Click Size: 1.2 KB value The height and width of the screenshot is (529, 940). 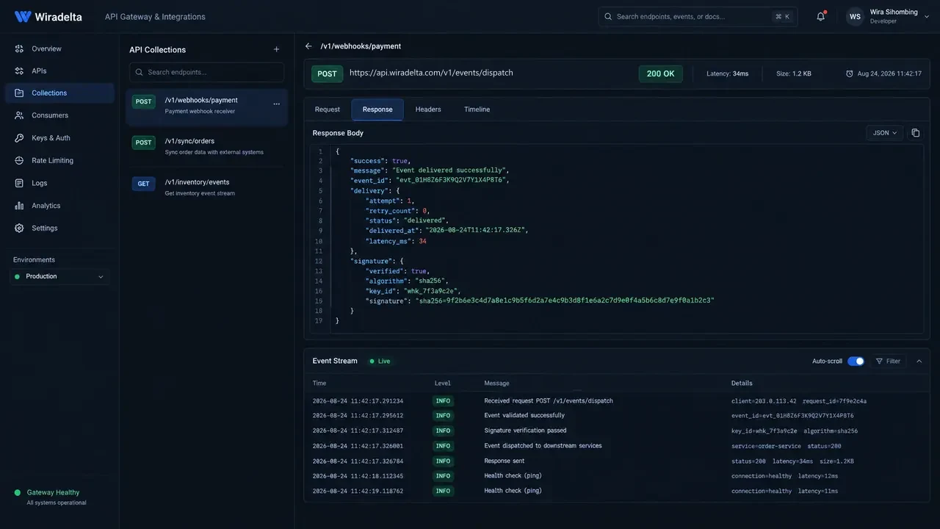[x=794, y=73]
